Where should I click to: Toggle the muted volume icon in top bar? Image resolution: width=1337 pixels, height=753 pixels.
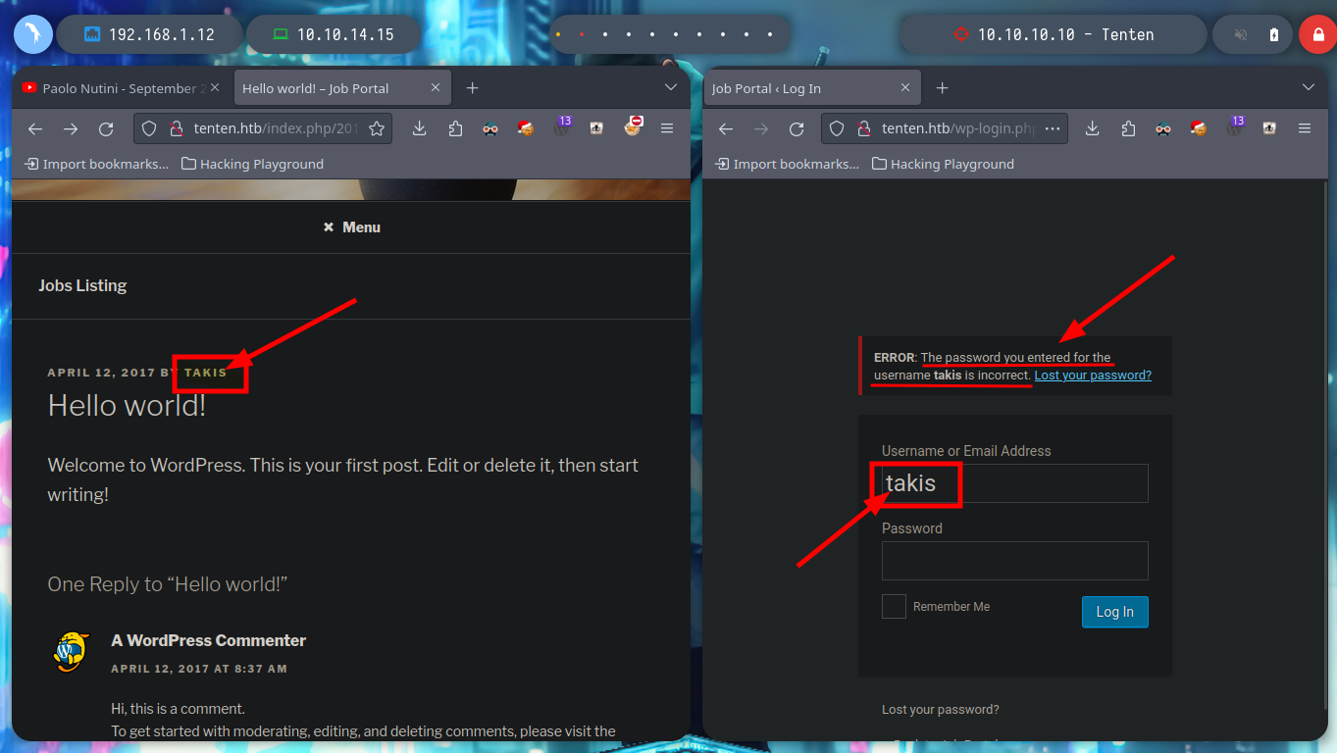pyautogui.click(x=1241, y=34)
